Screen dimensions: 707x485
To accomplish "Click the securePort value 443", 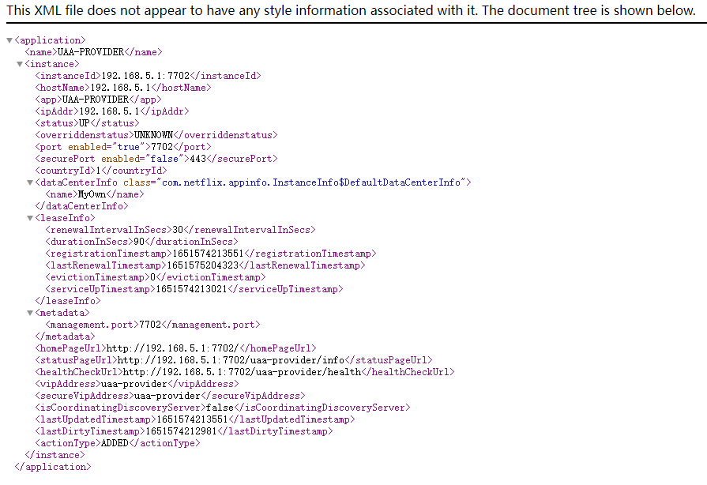I will click(198, 159).
